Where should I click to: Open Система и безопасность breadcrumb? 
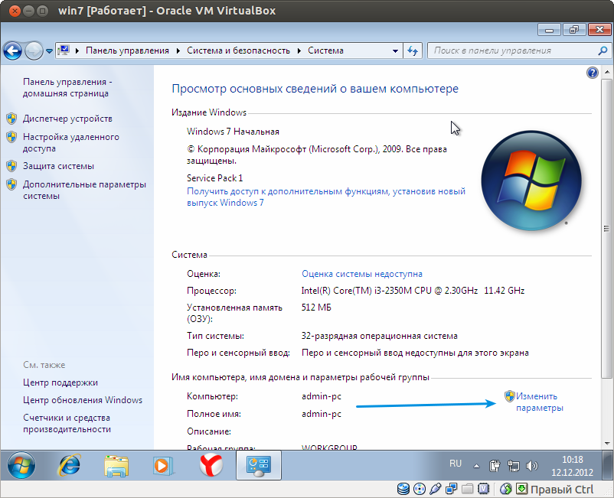238,50
